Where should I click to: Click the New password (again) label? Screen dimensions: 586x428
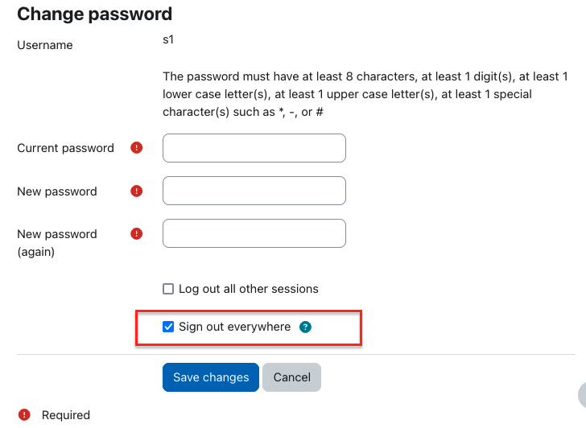(x=57, y=243)
